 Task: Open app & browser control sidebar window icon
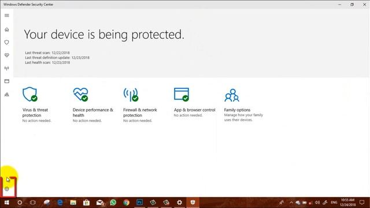7,81
